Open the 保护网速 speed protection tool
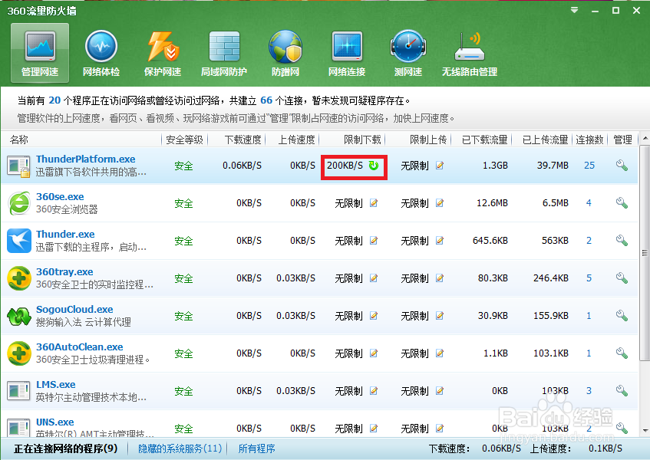This screenshot has width=650, height=460. (x=163, y=54)
